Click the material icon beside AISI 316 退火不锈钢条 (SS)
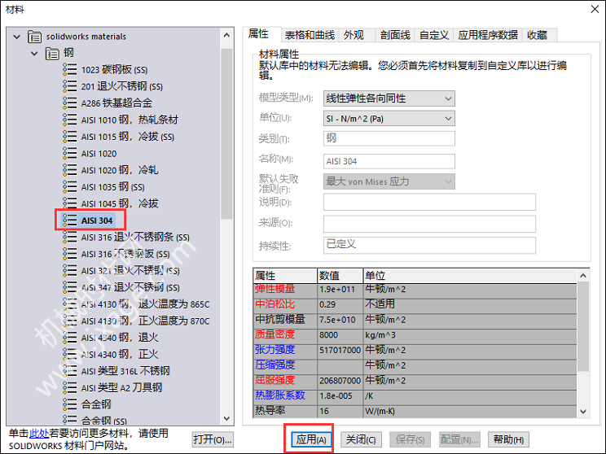The height and width of the screenshot is (454, 606). click(69, 237)
